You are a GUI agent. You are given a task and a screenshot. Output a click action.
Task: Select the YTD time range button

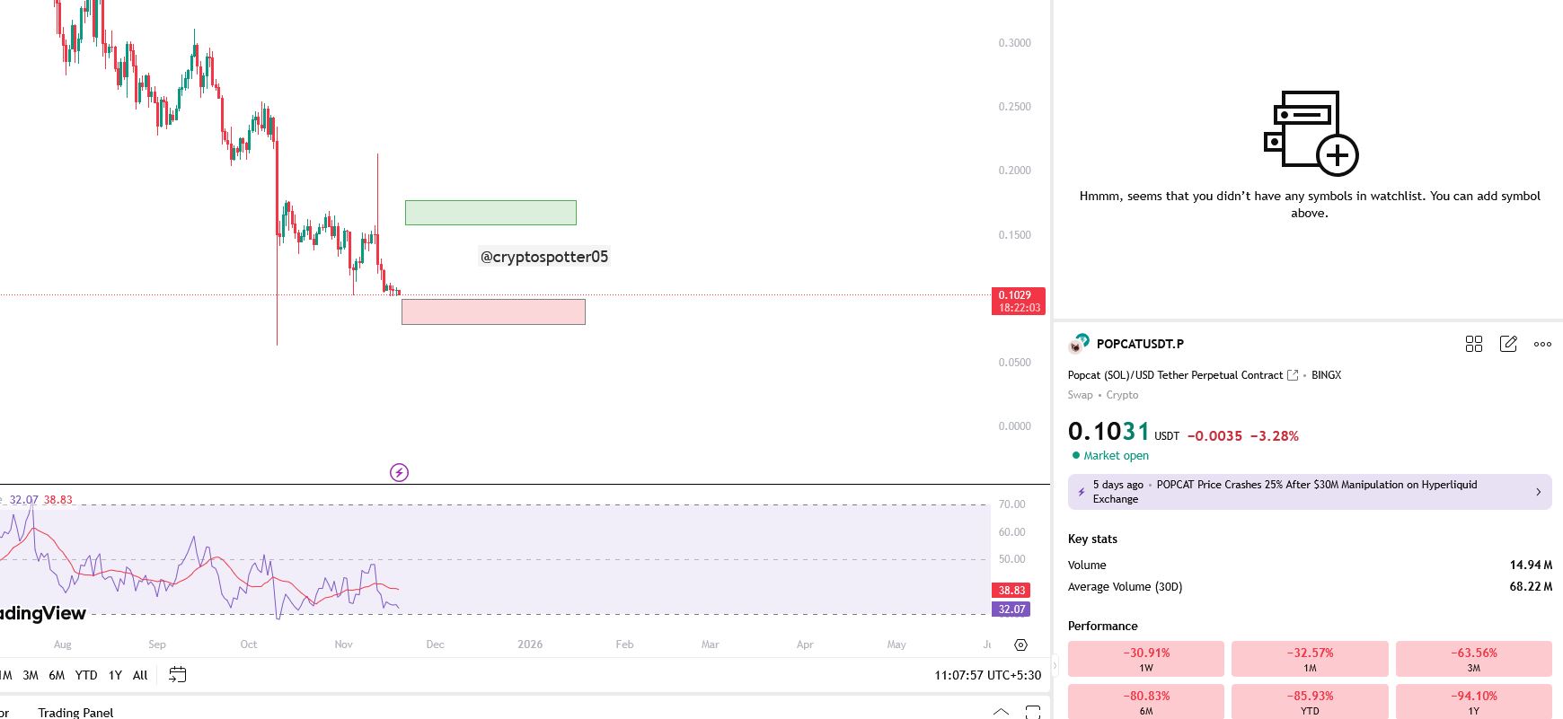(x=86, y=675)
